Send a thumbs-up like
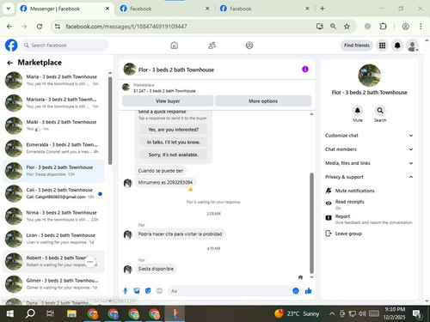The height and width of the screenshot is (322, 430). pyautogui.click(x=308, y=291)
